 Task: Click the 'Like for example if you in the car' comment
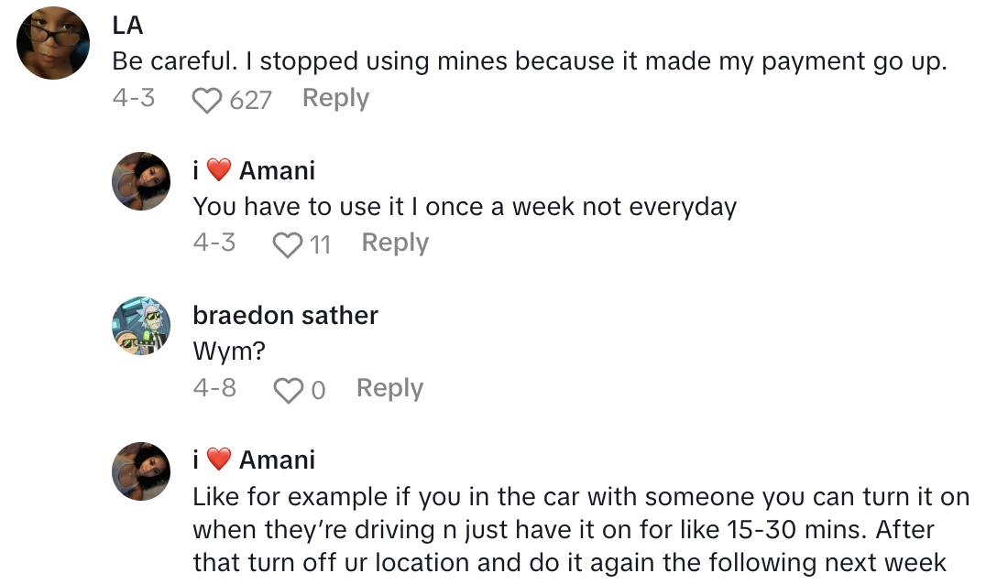581,529
